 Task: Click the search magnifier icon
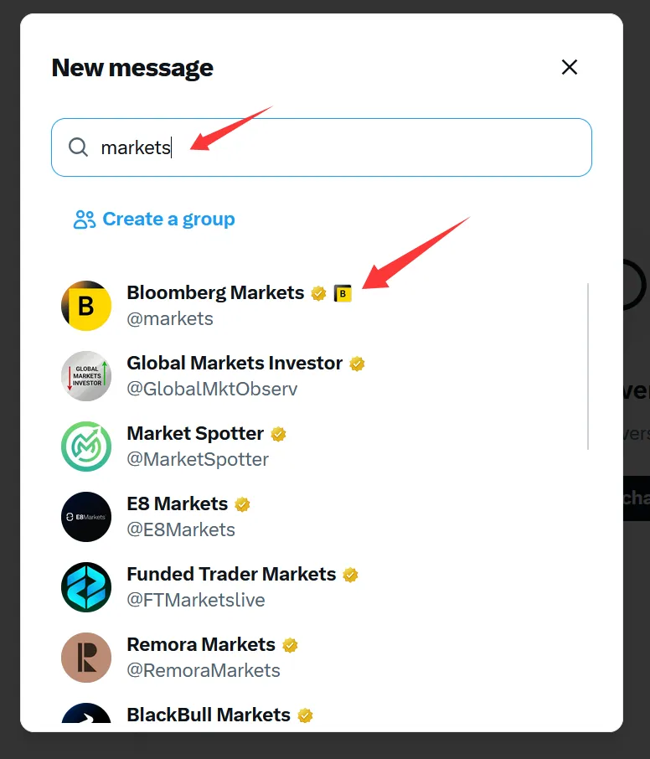[78, 147]
